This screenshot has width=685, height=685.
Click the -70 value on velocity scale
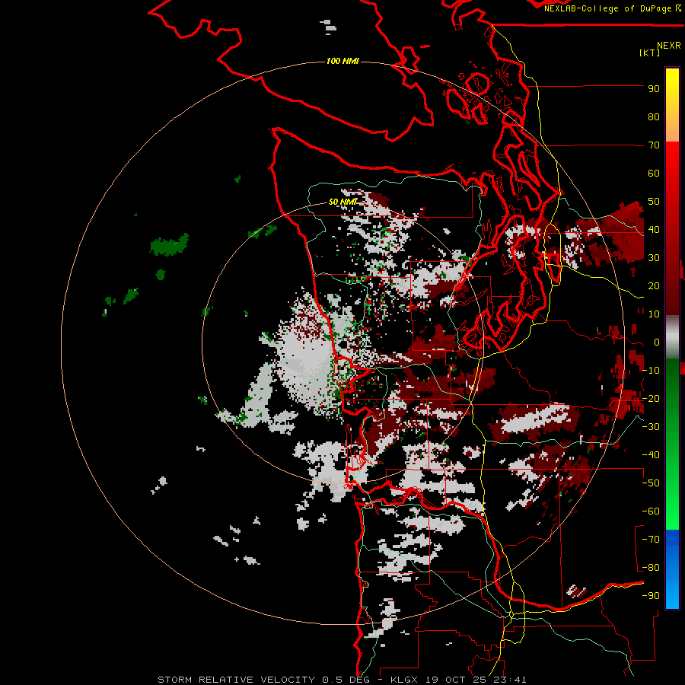(651, 540)
